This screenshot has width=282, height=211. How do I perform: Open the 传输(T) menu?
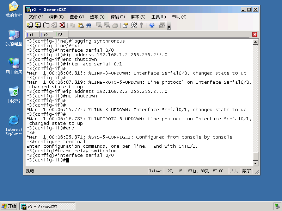click(x=118, y=17)
